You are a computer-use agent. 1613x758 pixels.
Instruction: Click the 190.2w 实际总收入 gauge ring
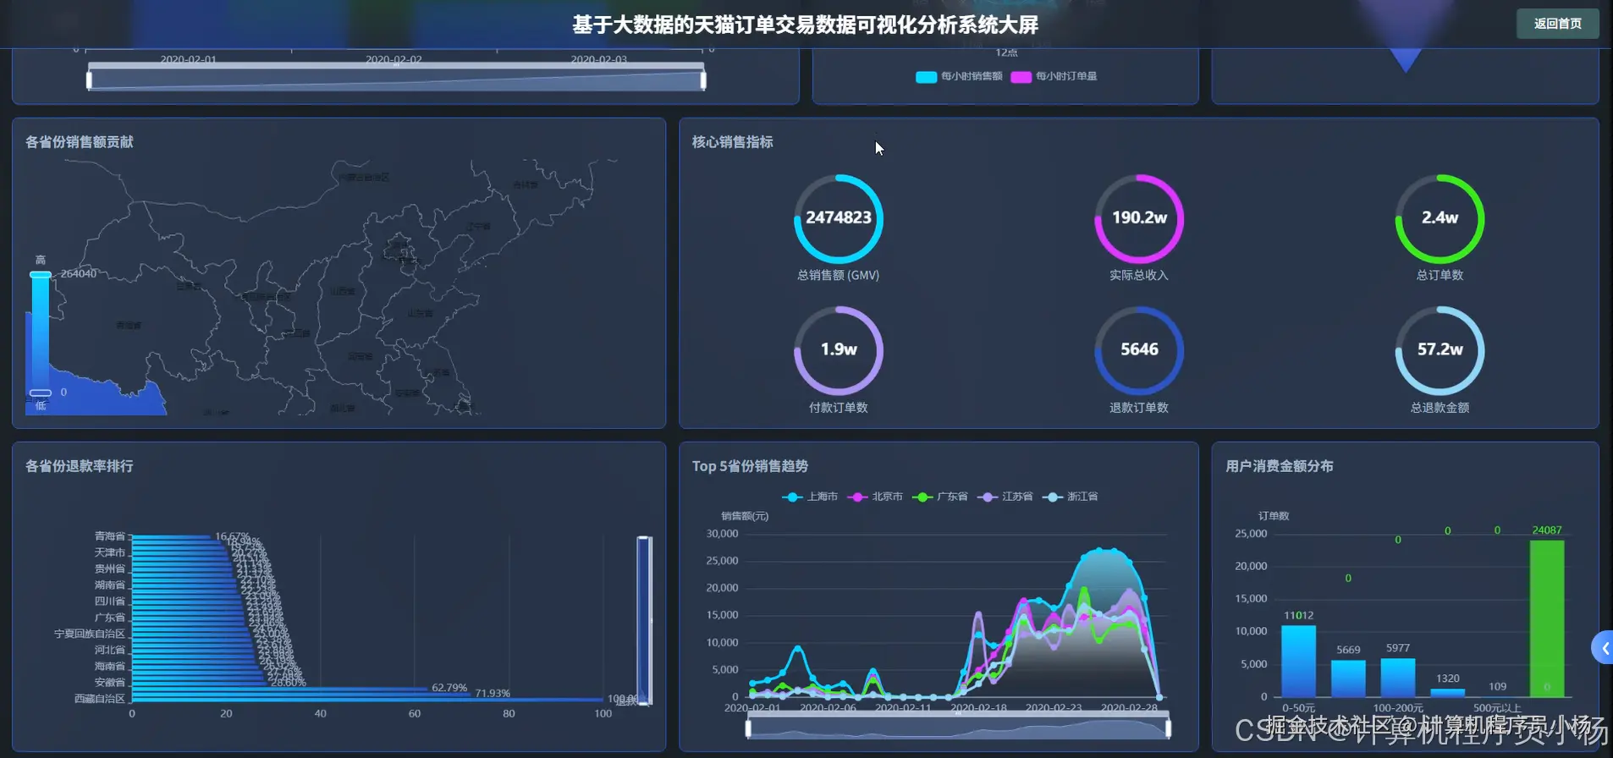tap(1139, 218)
